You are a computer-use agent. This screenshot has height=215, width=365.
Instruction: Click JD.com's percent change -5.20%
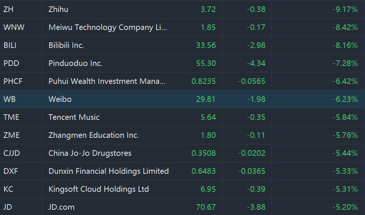point(345,207)
